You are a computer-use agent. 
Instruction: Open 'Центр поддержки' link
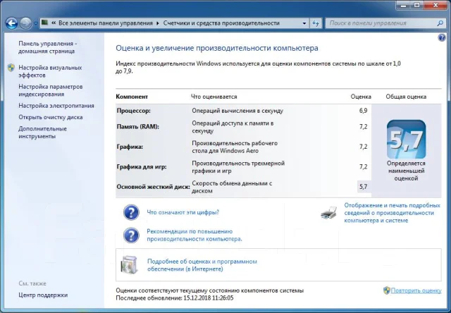(x=43, y=295)
